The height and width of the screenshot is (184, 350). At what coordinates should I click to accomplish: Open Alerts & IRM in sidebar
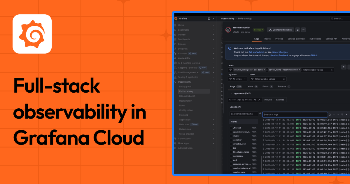pos(184,58)
